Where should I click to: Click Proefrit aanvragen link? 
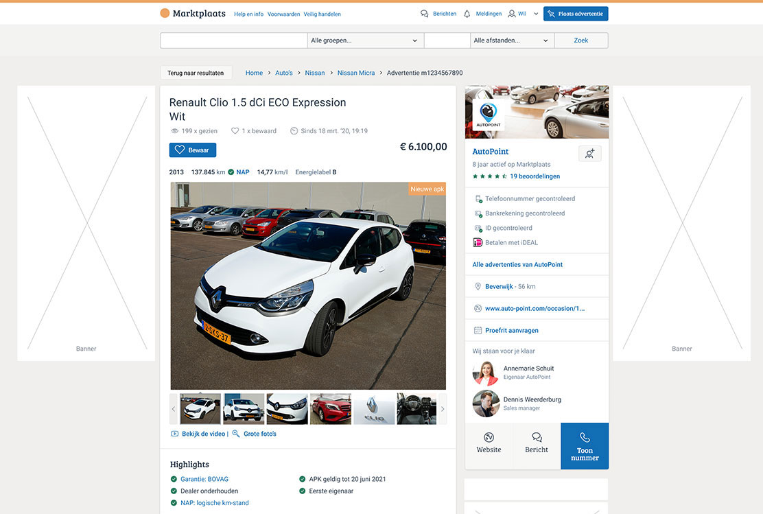(x=511, y=331)
